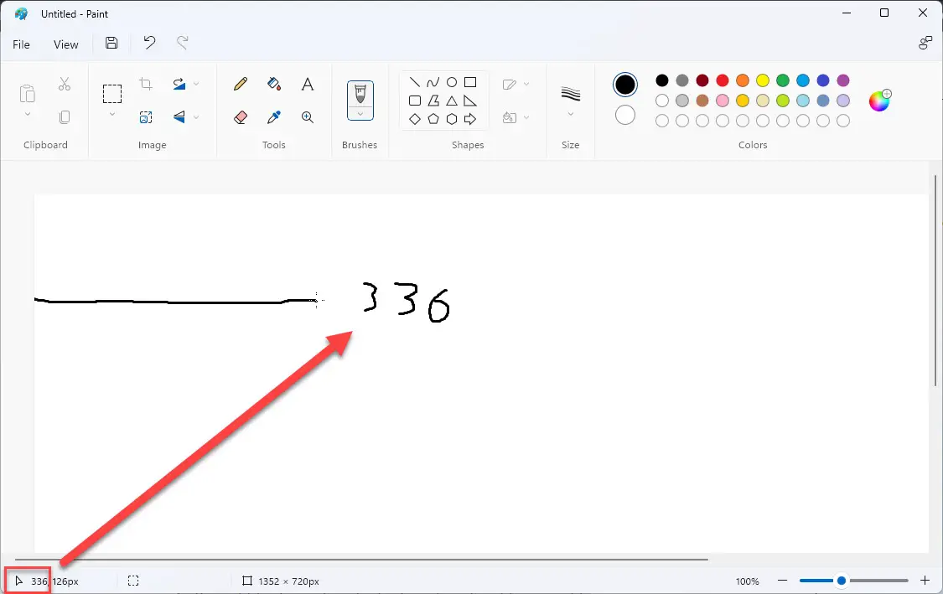Image resolution: width=943 pixels, height=594 pixels.
Task: Pick the yellow color swatch
Action: coord(763,80)
